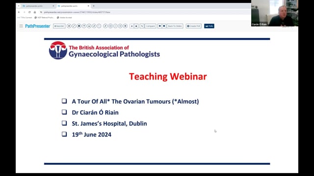The height and width of the screenshot is (176, 314).
Task: Click 'Dr Ciarán Ó Riain' text
Action: (95, 112)
